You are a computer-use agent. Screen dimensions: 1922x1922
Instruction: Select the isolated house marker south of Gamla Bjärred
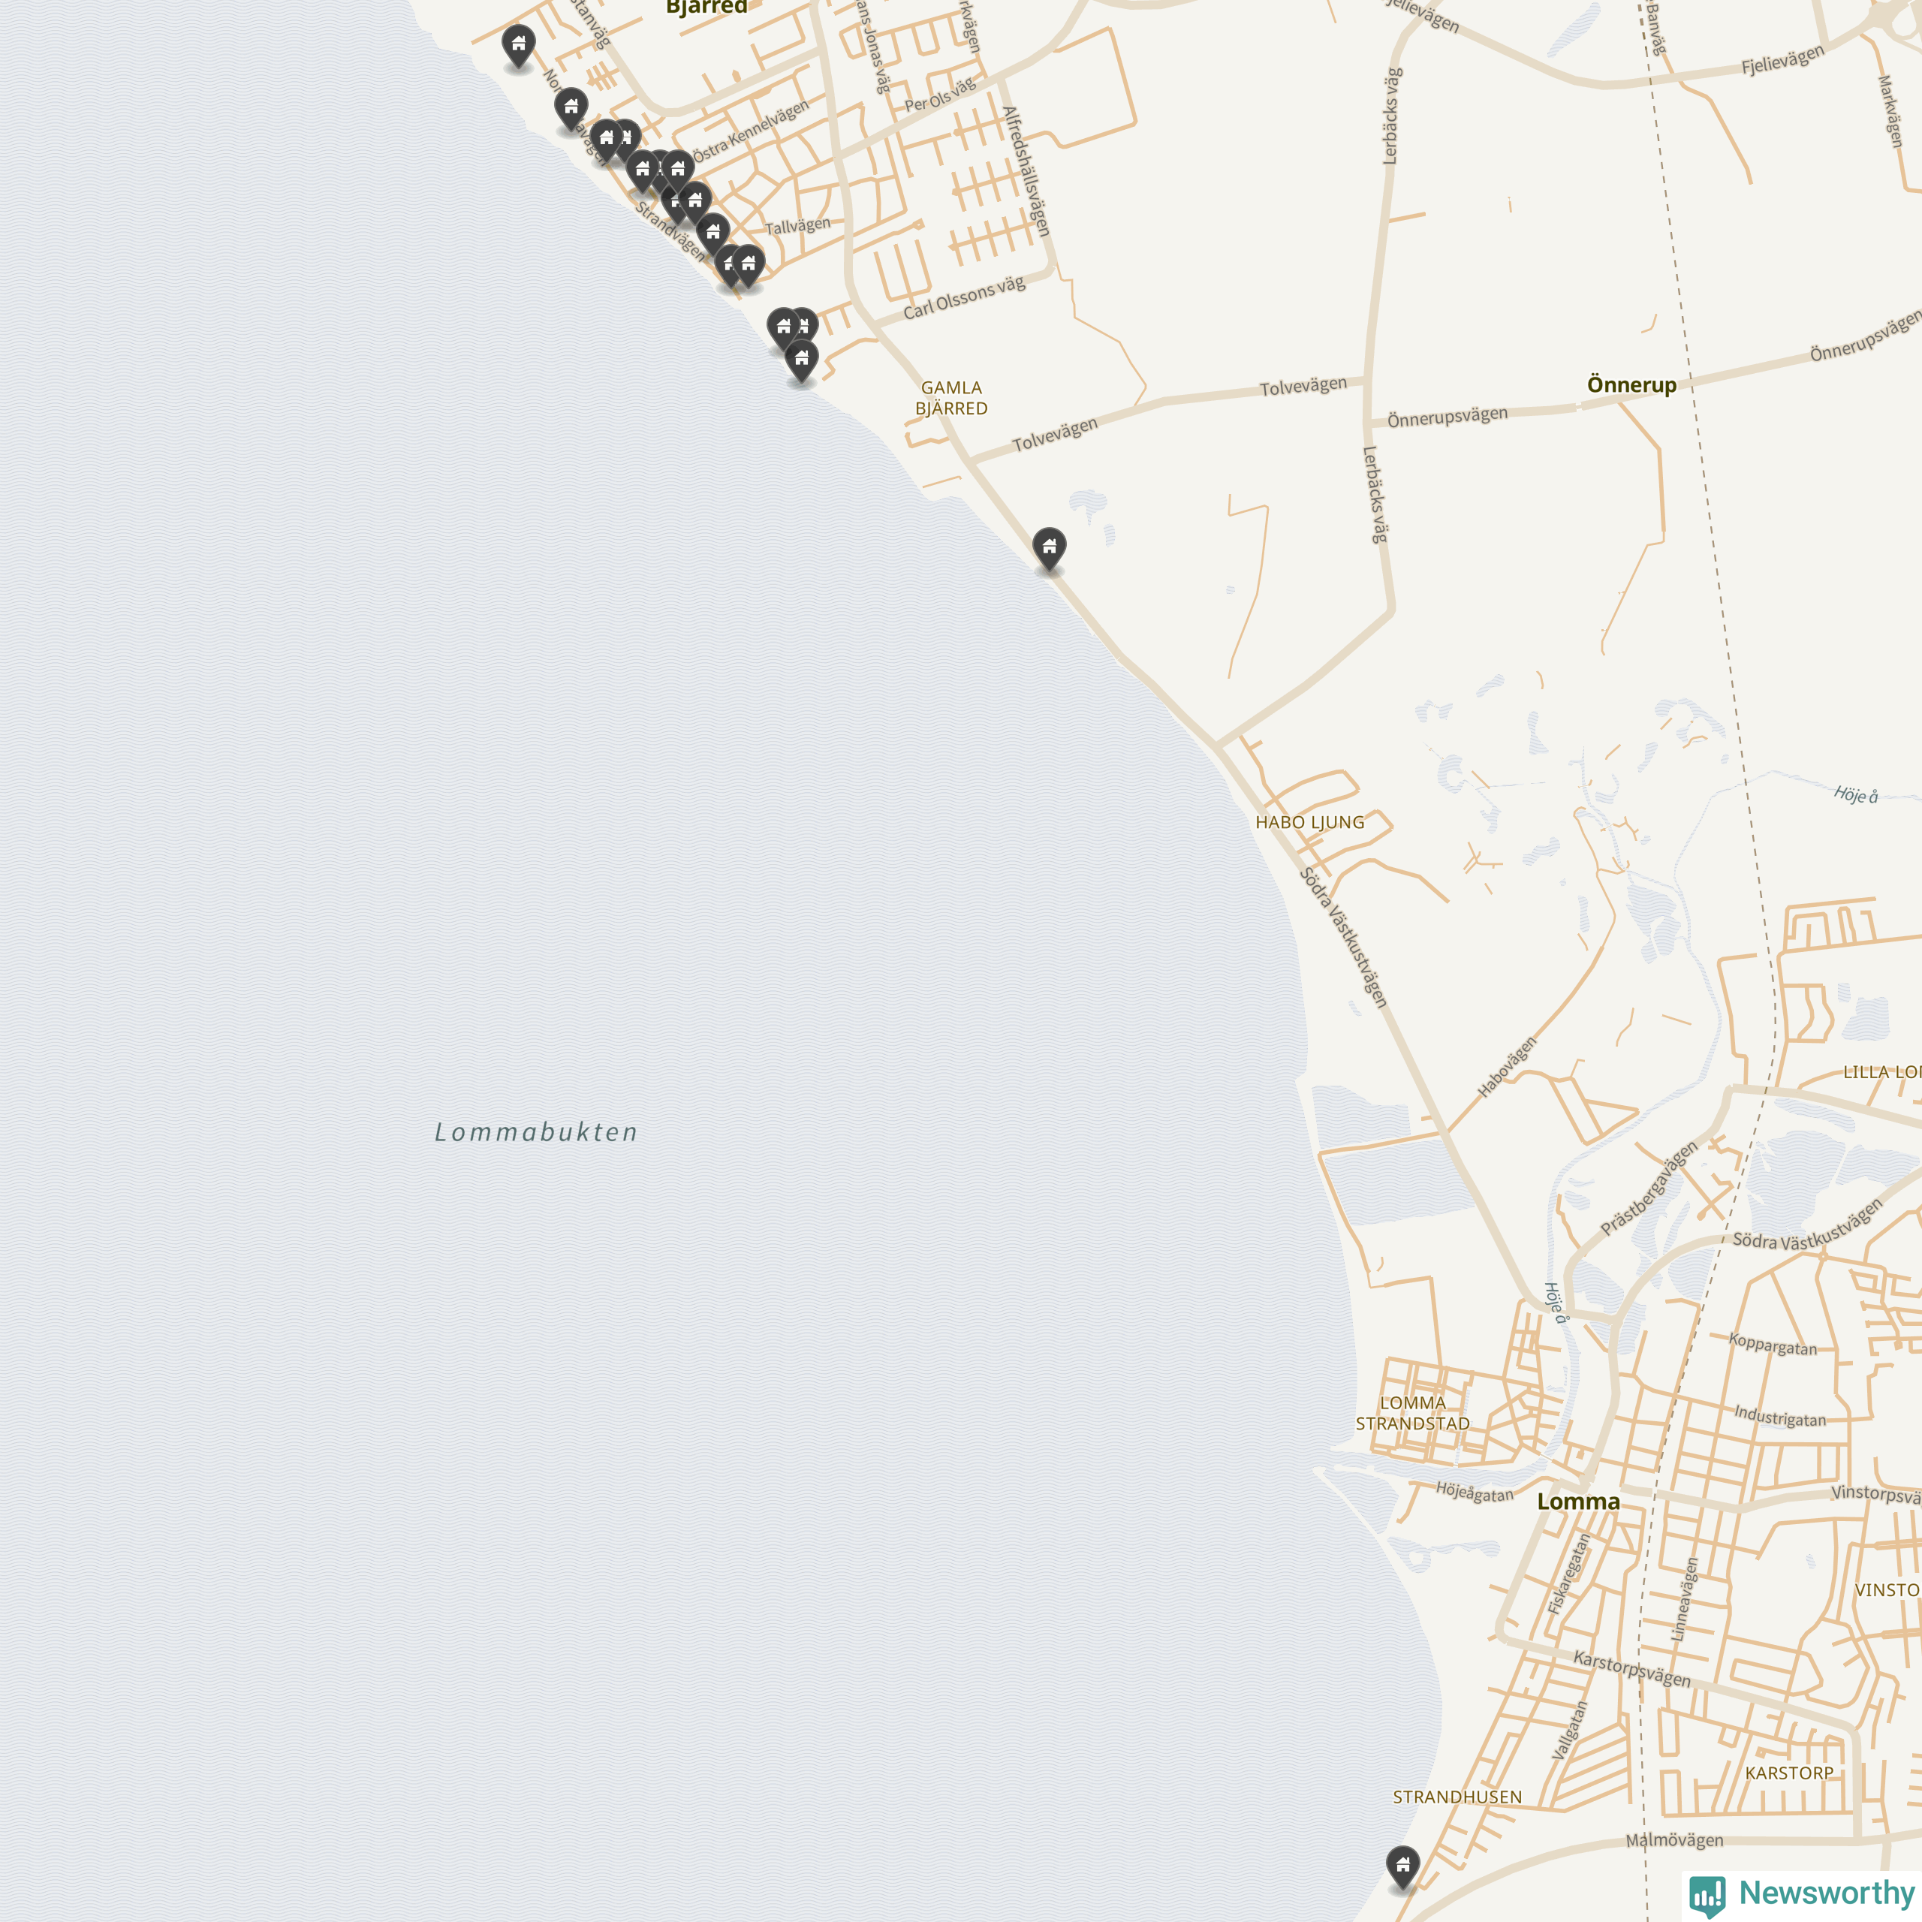point(1050,549)
